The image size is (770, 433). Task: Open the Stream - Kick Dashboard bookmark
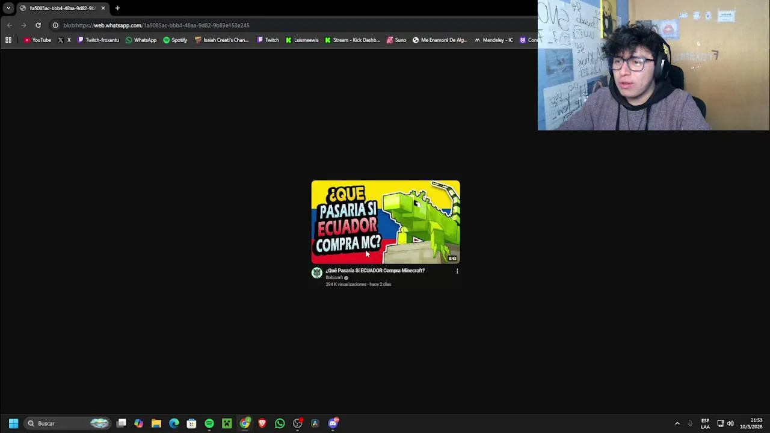352,40
